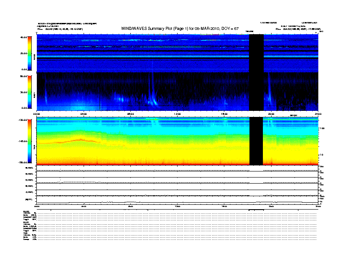Viewport: 343px width, 265px height.
Task: Click the 12:00 tick label below RAD1 spectrogram
Action: (x=178, y=114)
